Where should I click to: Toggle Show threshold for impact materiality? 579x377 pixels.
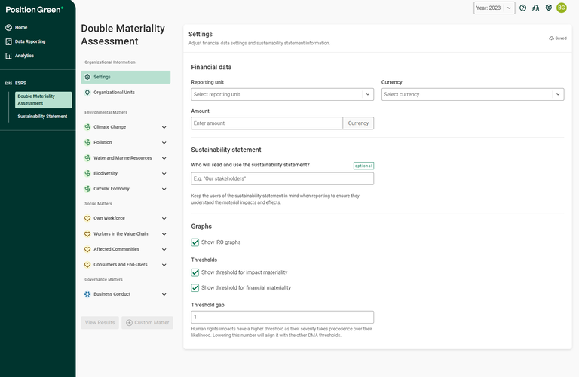coord(195,272)
